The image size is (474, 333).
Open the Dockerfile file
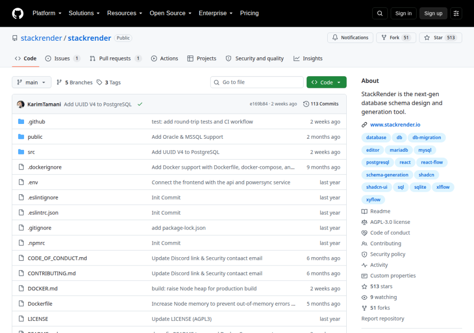tap(40, 304)
